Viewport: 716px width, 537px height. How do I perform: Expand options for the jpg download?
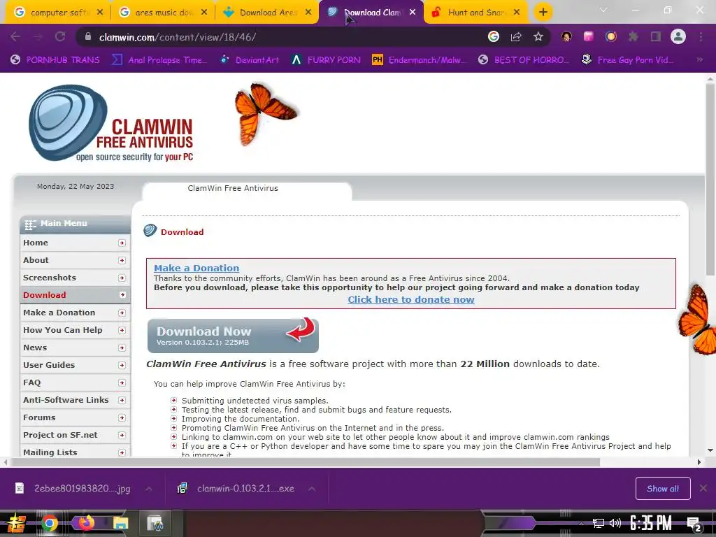[148, 489]
